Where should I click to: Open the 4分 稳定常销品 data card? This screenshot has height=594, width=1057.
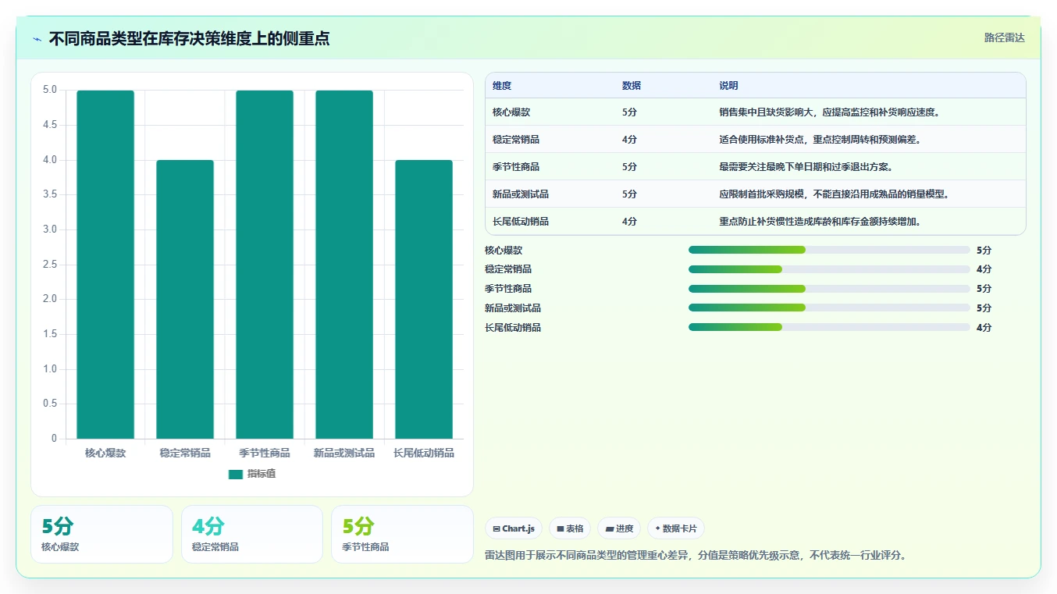[x=252, y=535]
